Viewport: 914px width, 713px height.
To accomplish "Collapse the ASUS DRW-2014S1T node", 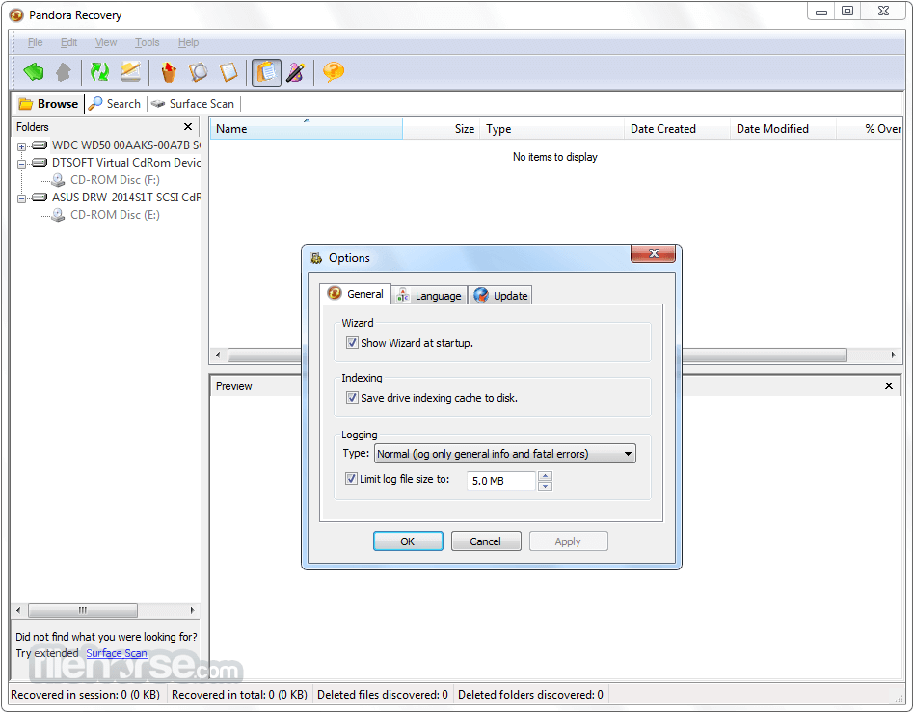I will [x=21, y=199].
